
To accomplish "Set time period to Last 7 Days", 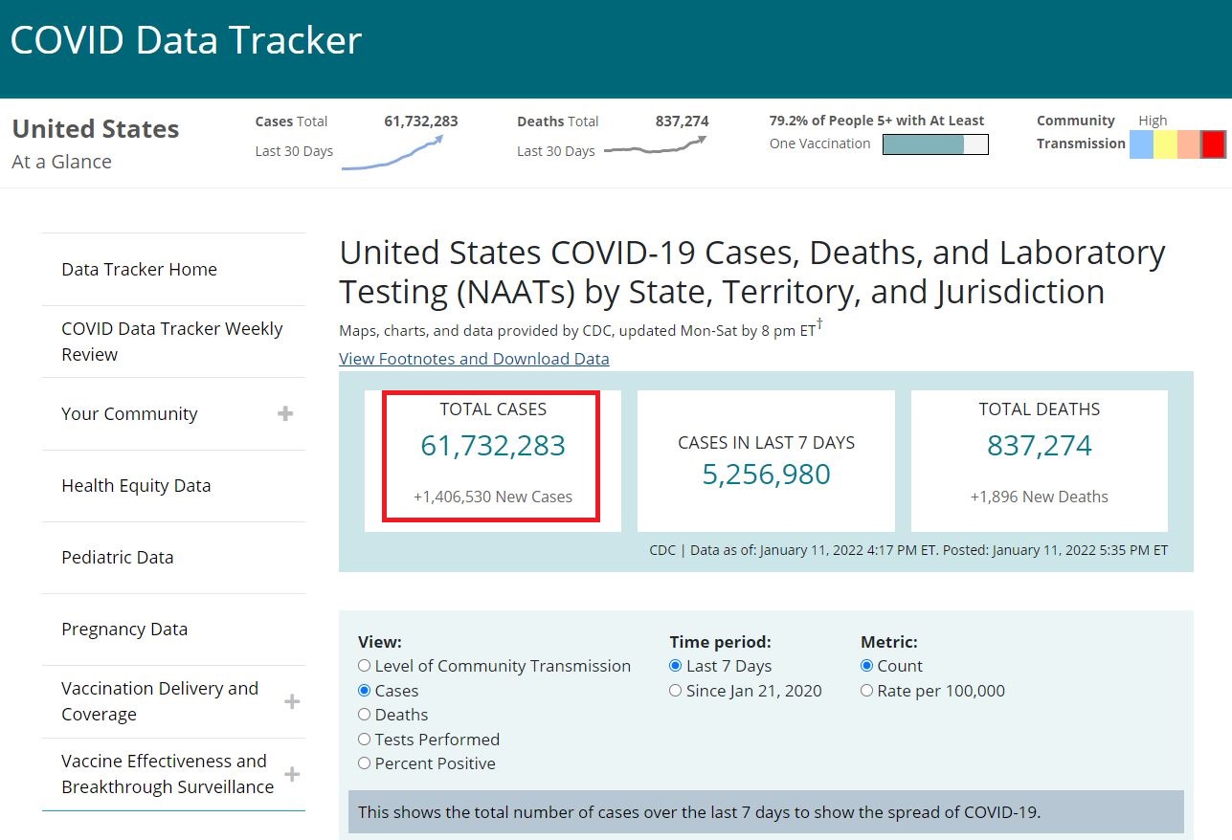I will pyautogui.click(x=676, y=666).
